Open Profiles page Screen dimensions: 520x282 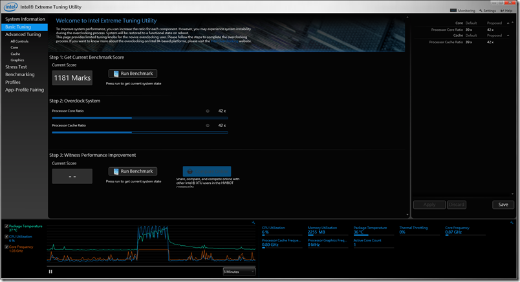13,82
